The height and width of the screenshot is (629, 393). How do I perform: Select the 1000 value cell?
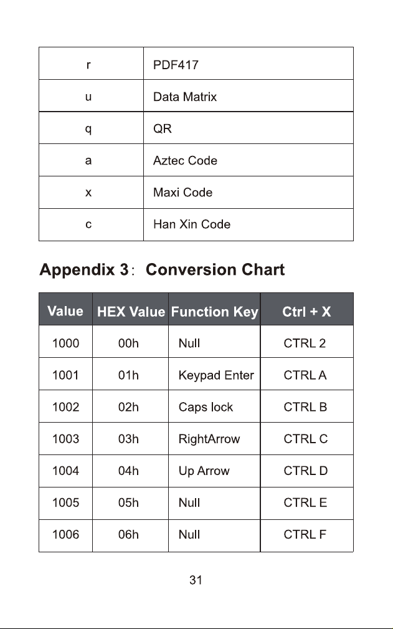click(65, 342)
